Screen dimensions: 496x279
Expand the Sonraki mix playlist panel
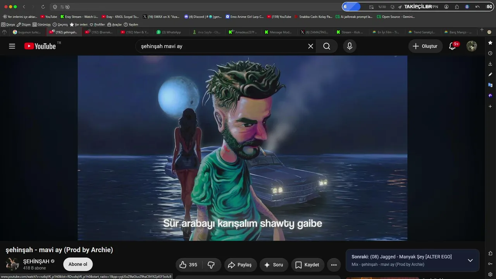click(470, 260)
